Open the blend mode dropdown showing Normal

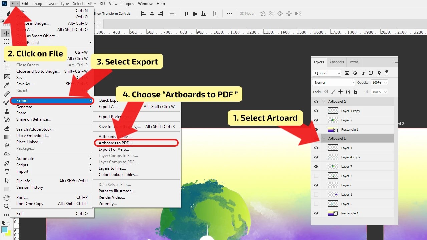[x=333, y=82]
